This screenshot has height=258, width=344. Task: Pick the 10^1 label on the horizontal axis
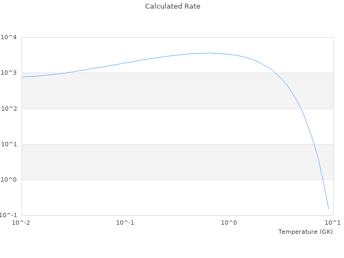pos(332,223)
